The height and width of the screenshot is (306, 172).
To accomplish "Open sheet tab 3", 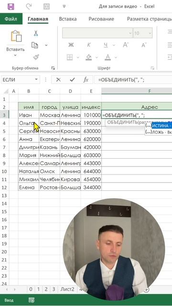I will pyautogui.click(x=54, y=289).
